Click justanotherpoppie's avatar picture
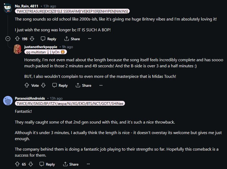 18,49
